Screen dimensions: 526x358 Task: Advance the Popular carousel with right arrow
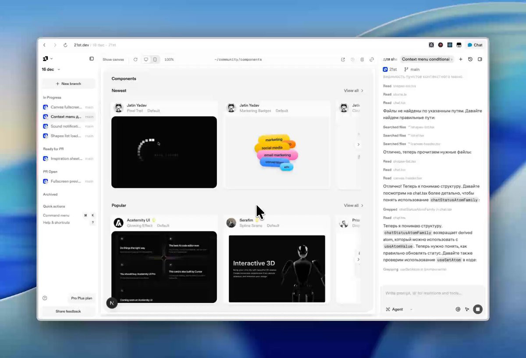pos(359,259)
